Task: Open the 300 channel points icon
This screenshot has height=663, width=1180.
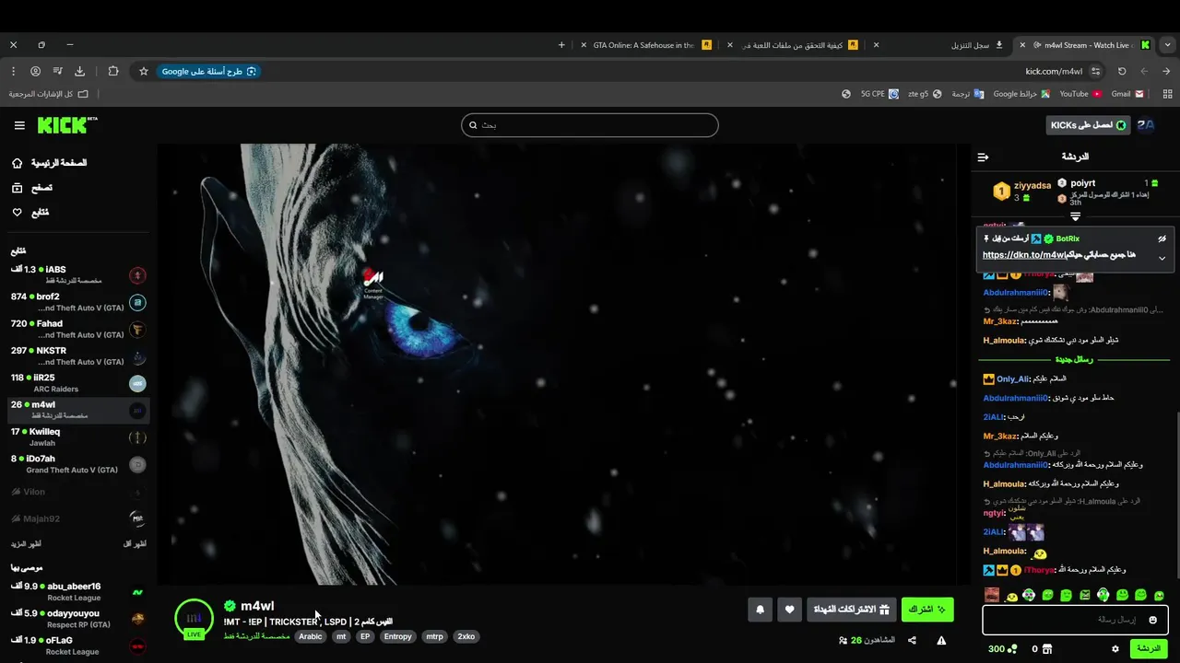Action: coord(1012,649)
